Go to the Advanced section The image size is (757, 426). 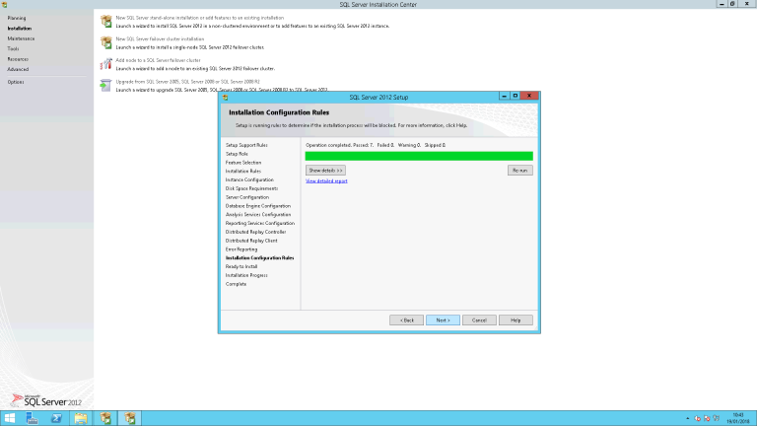18,69
